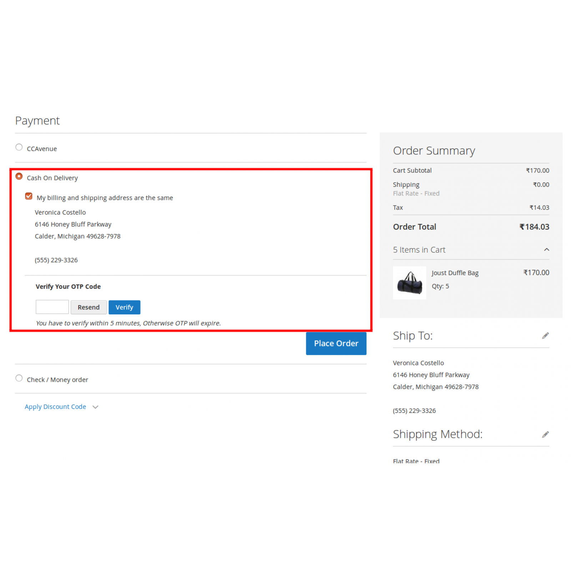
Task: Click the Payment heading
Action: coord(37,121)
